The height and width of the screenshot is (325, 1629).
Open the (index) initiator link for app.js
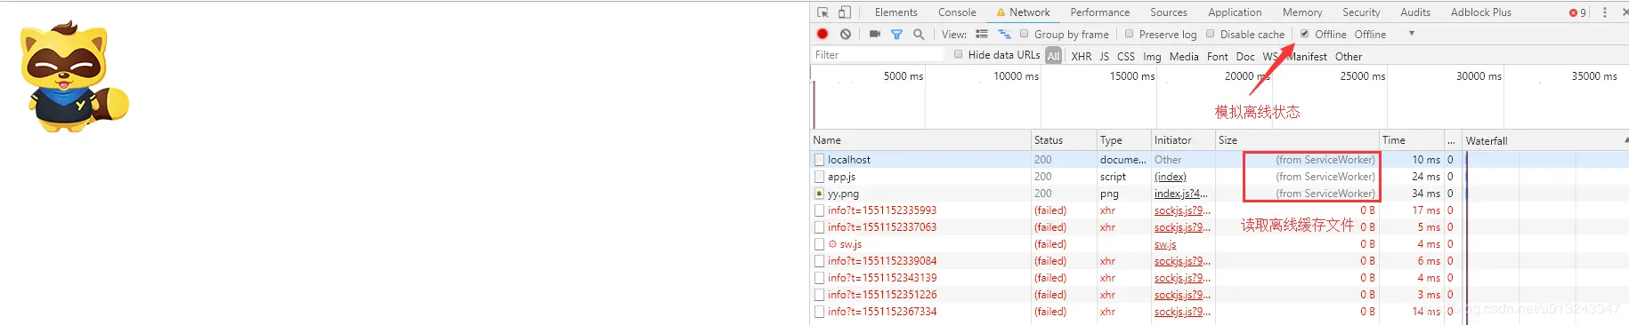click(1171, 177)
